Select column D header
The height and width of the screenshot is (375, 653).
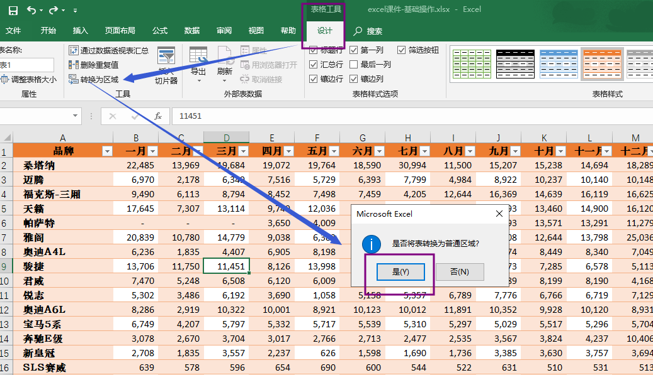226,138
